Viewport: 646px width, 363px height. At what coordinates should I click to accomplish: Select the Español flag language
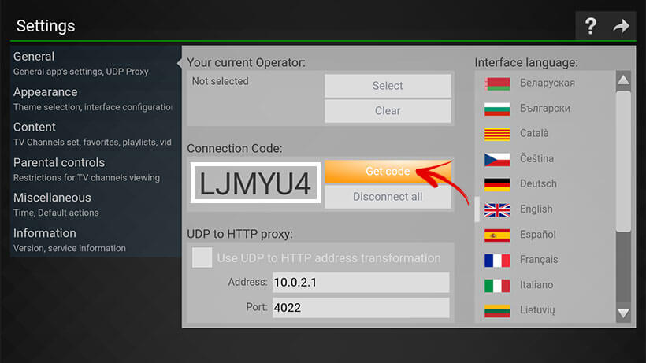click(497, 235)
